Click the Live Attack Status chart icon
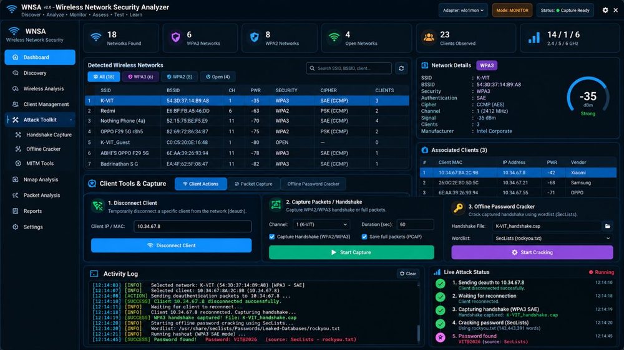624x350 pixels. click(x=437, y=272)
